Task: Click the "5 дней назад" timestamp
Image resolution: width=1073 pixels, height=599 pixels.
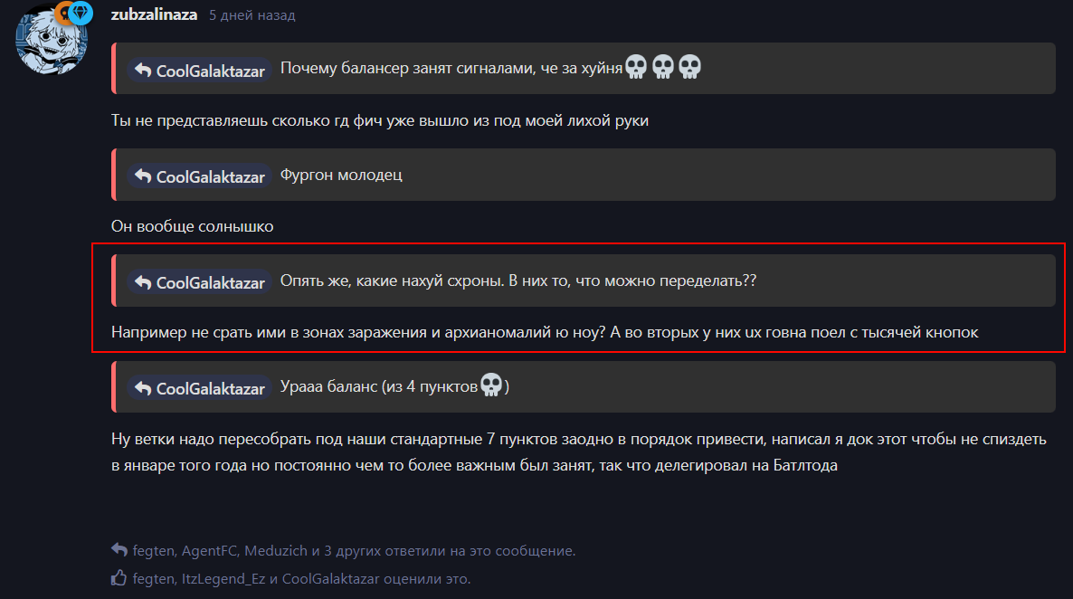Action: pyautogui.click(x=252, y=15)
